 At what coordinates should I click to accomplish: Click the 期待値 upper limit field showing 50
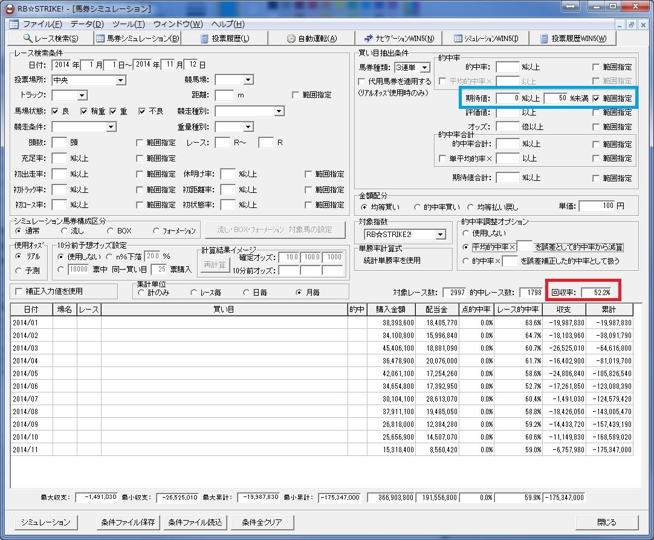556,99
